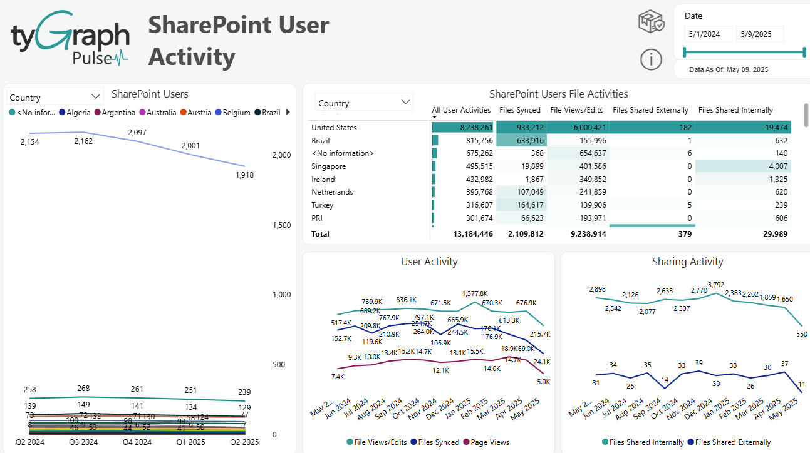This screenshot has width=810, height=453.
Task: Open the Country dropdown above the file activities table
Action: (x=363, y=101)
